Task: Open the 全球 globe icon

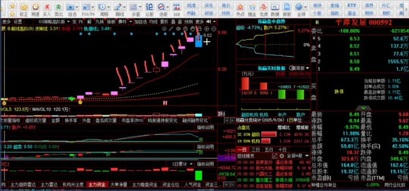Action: pyautogui.click(x=299, y=6)
